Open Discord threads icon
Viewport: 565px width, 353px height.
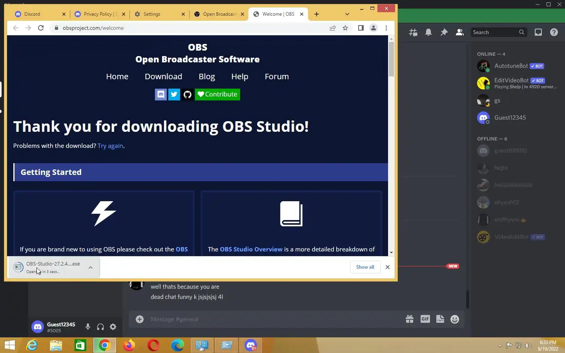(413, 33)
